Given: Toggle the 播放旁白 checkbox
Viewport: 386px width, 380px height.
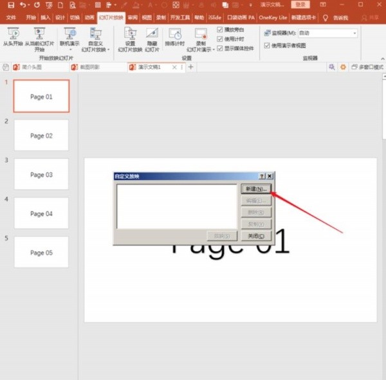Looking at the screenshot, I should (x=219, y=30).
